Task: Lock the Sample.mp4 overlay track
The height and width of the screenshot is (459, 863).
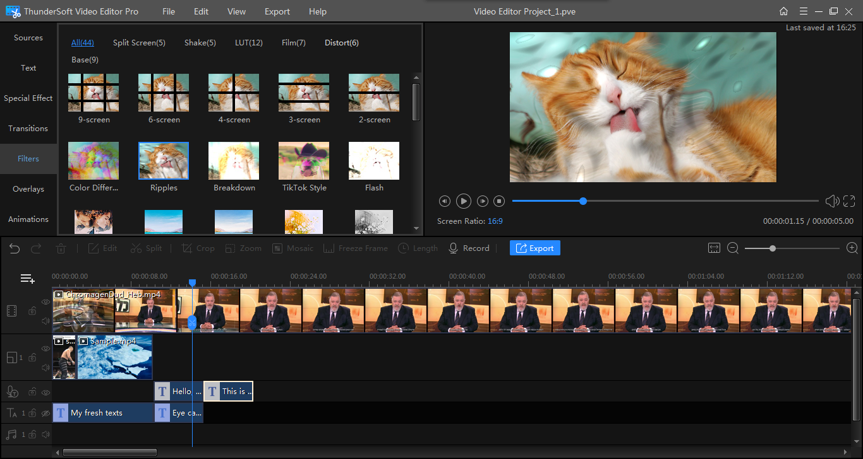Action: (x=32, y=358)
